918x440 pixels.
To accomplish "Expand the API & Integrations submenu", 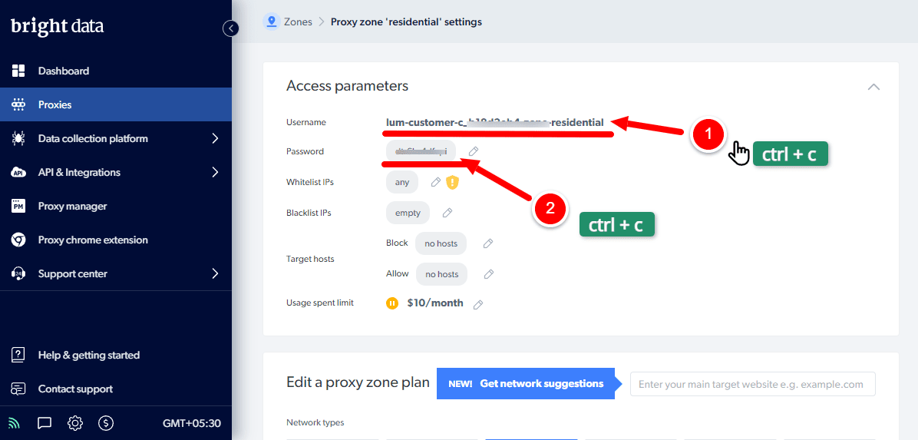I will tap(215, 172).
